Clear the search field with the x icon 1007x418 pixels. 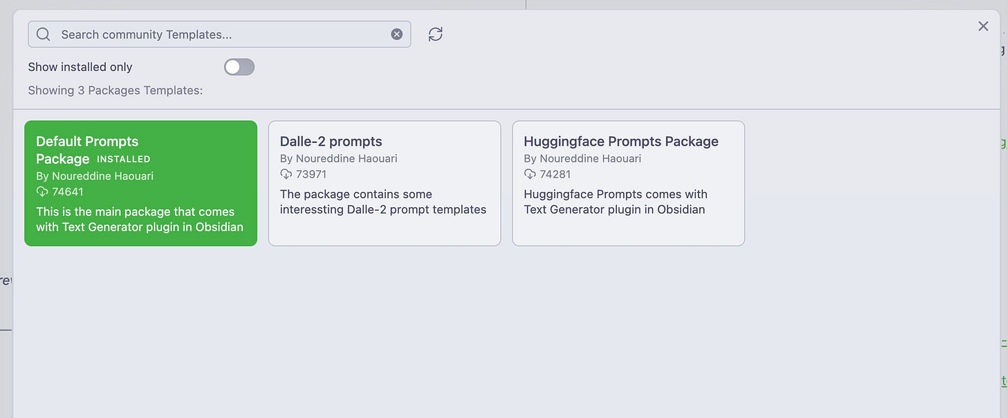coord(397,35)
